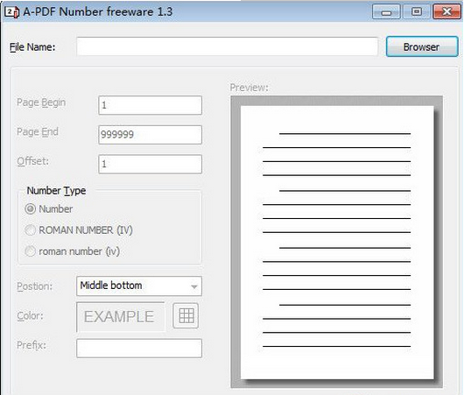Click the EXAMPLE color sample box

(x=121, y=316)
